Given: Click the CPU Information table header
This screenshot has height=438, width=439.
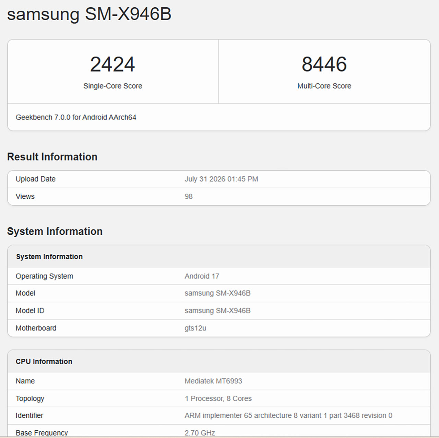Looking at the screenshot, I should [44, 361].
